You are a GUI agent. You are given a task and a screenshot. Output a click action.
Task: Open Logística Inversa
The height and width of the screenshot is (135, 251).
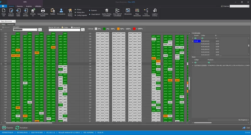pos(155,12)
